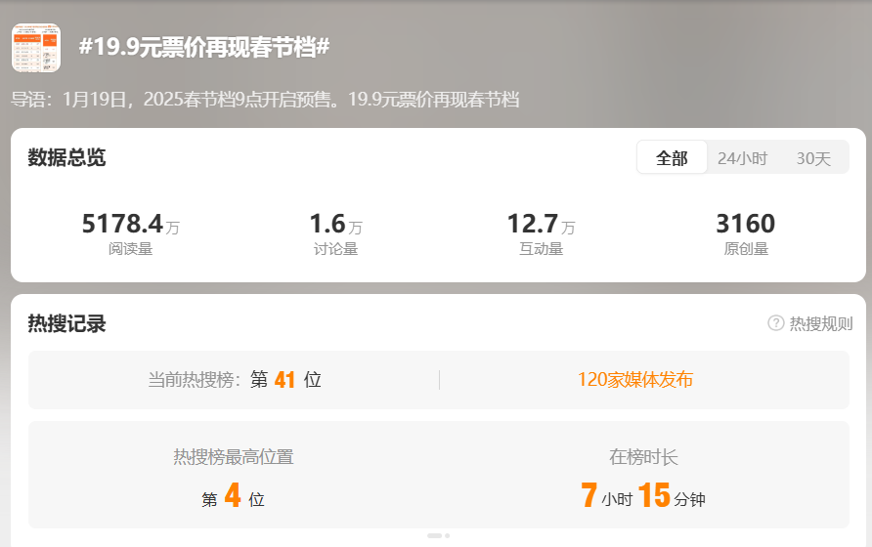
Task: Open the 热搜规则 help icon
Action: 775,323
